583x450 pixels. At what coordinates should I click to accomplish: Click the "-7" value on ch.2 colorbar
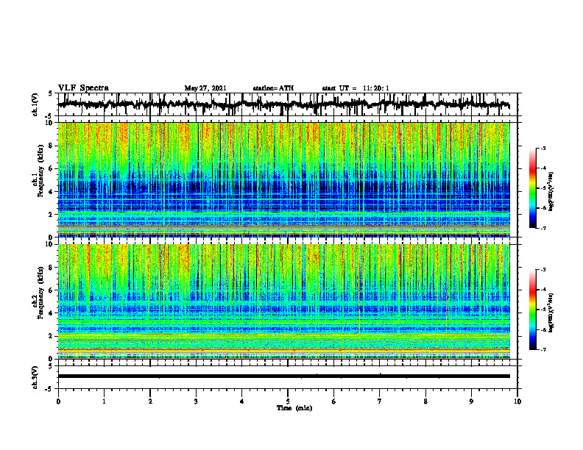[543, 350]
